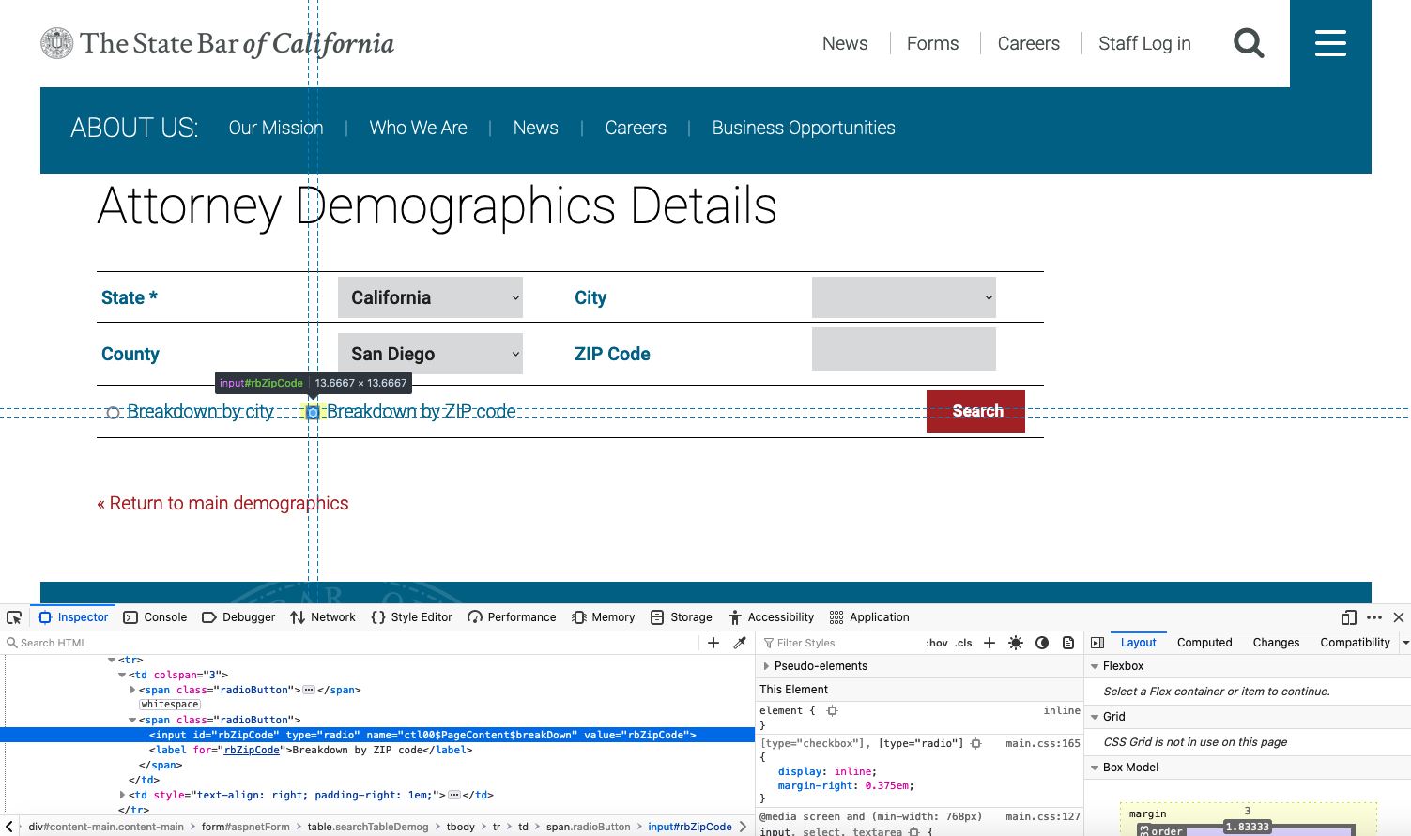Expand td text-align right node
Screen dimensions: 1411x836
122,795
